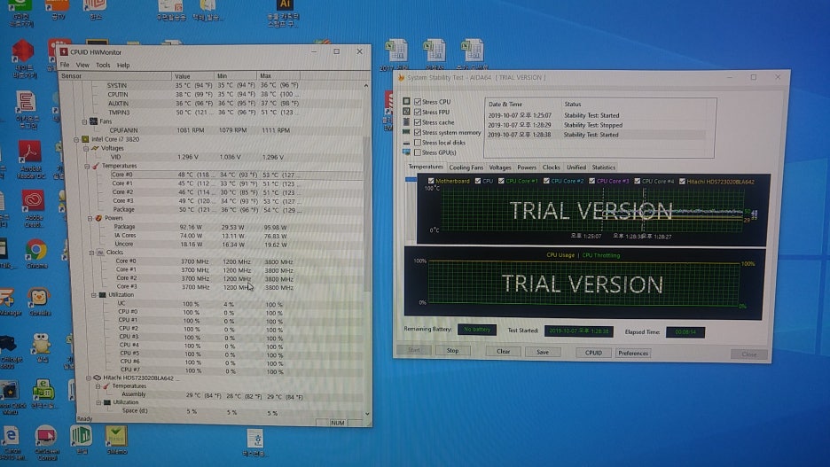
Task: Click the Powers flame icon in HWMonitor
Action: coord(98,218)
